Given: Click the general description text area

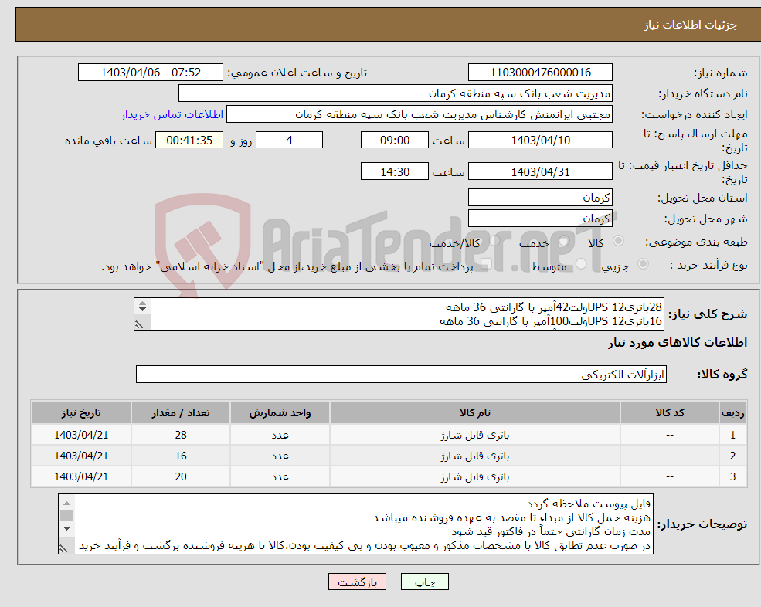Looking at the screenshot, I should click(399, 314).
